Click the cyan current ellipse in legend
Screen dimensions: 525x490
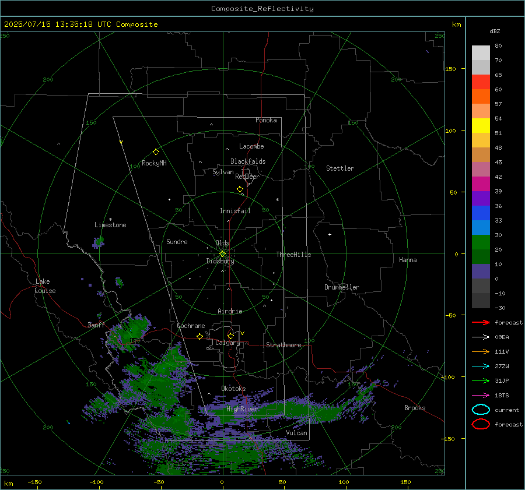tap(481, 410)
